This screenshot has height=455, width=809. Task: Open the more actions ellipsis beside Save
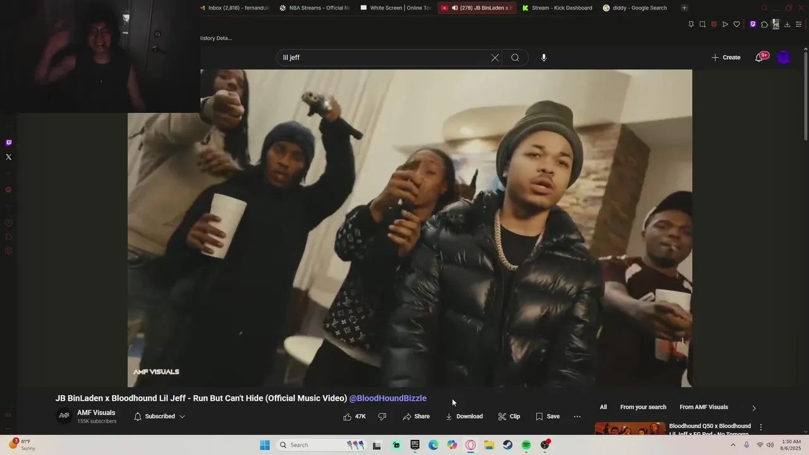(577, 416)
